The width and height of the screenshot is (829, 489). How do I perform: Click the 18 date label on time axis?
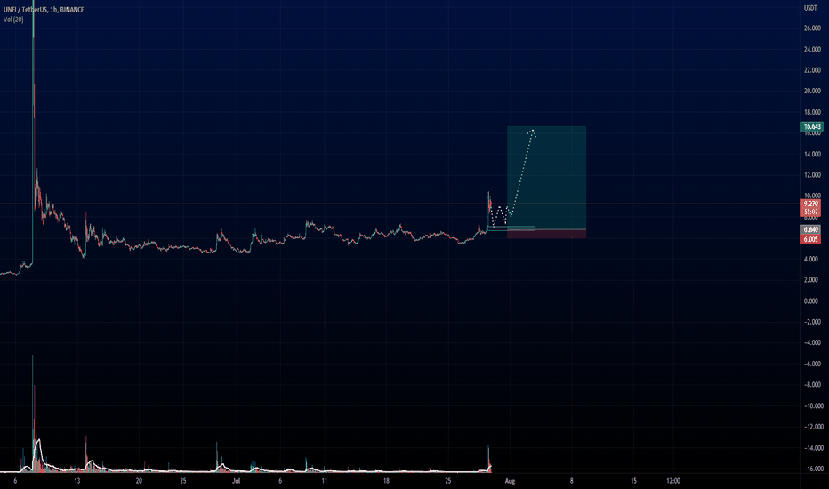point(386,481)
